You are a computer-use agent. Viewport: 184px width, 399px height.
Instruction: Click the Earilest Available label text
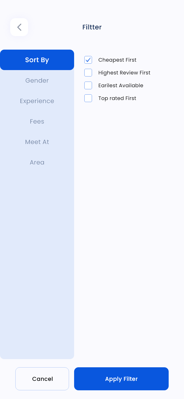pyautogui.click(x=121, y=85)
